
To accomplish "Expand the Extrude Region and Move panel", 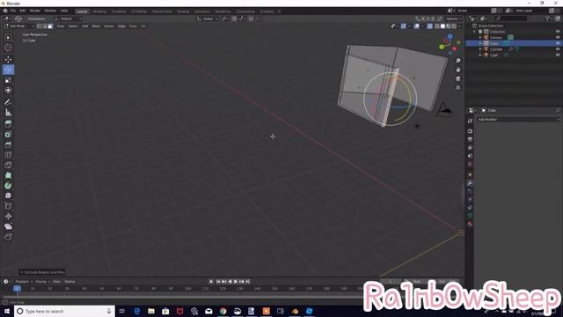I will click(x=42, y=272).
